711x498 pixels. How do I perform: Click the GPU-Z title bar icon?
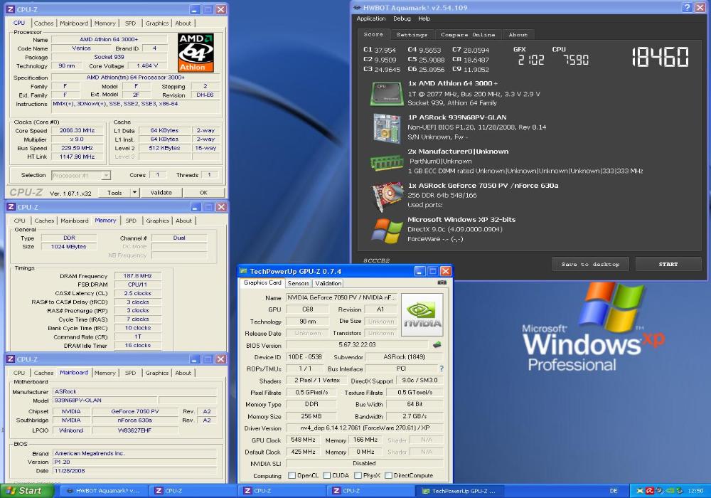243,271
